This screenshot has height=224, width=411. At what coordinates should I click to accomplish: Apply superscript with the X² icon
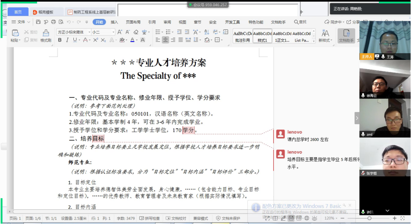[95, 40]
